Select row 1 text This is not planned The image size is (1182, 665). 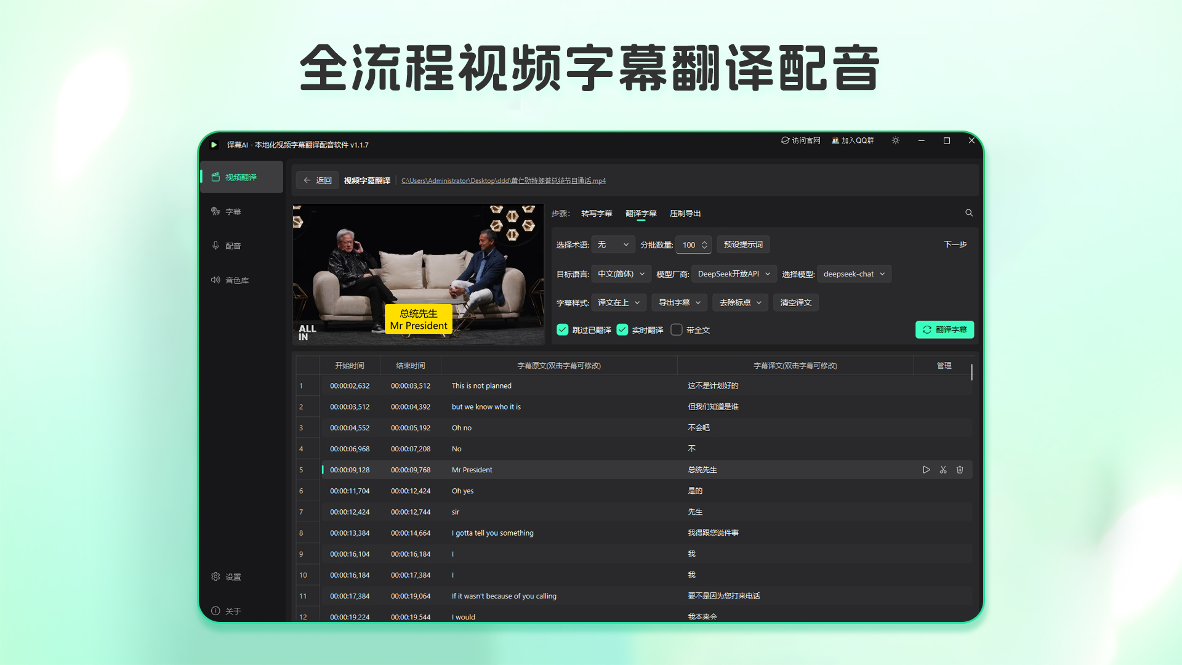tap(481, 386)
